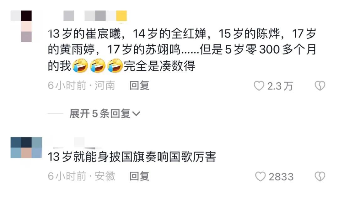Click the chevron beside 展开5条回复
The image size is (339, 197).
[136, 114]
